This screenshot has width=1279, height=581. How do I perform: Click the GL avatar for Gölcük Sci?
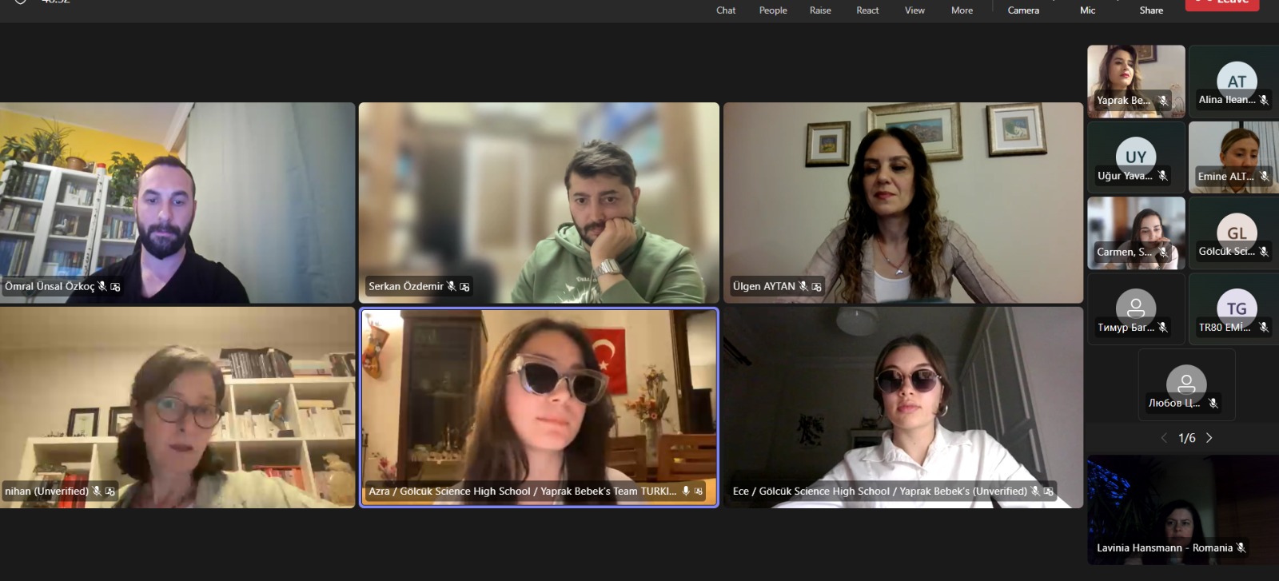click(1237, 232)
